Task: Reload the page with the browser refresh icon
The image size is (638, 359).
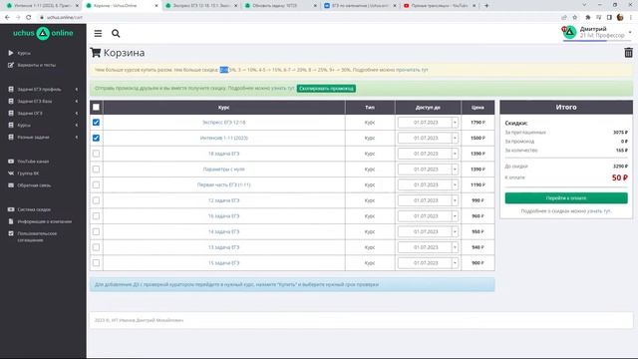Action: pyautogui.click(x=29, y=17)
